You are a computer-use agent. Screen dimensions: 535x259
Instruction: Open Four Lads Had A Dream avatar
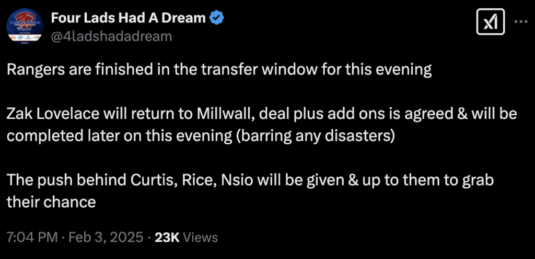25,27
